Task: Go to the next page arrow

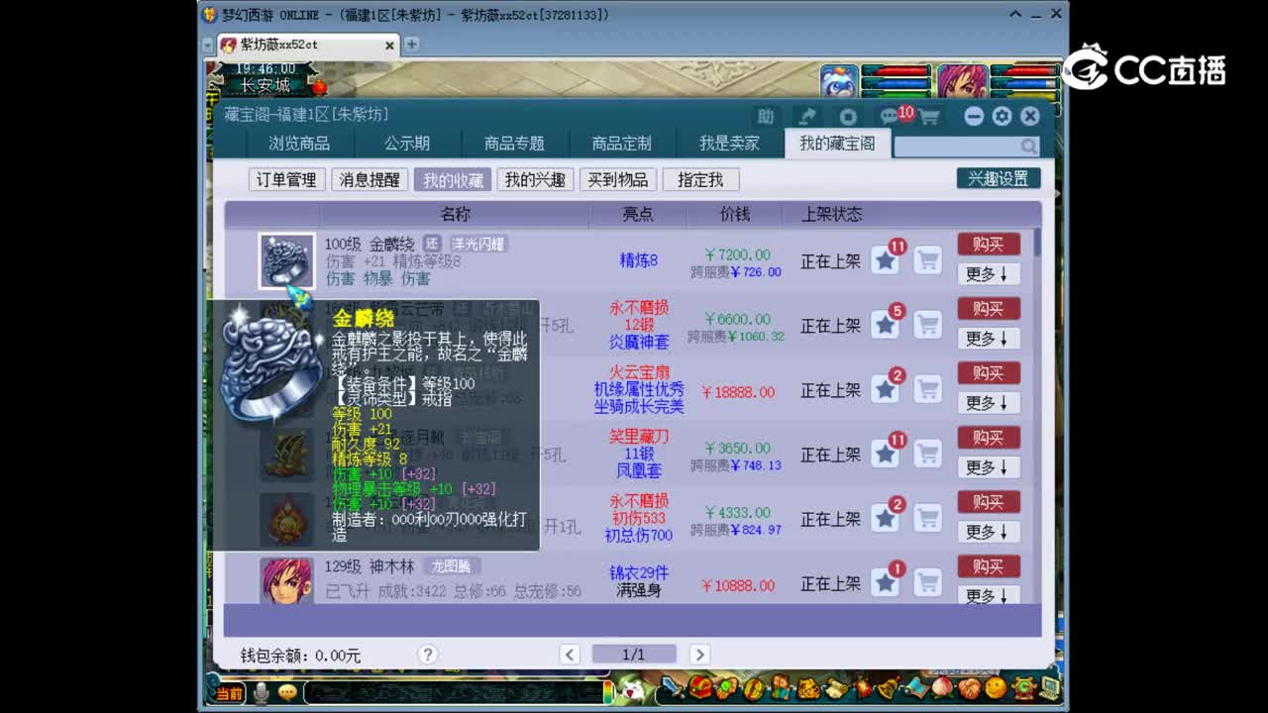Action: (699, 654)
